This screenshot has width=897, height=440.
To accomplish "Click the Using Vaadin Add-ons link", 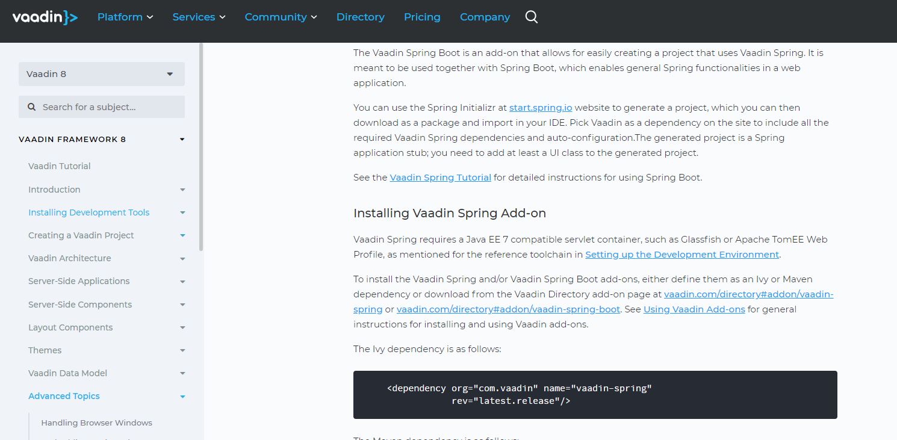I will tap(694, 309).
